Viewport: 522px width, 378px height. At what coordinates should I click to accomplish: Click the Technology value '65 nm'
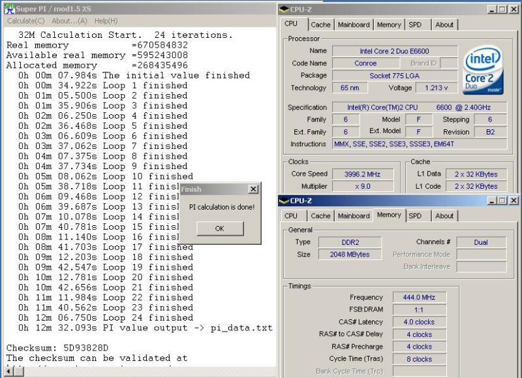point(350,88)
